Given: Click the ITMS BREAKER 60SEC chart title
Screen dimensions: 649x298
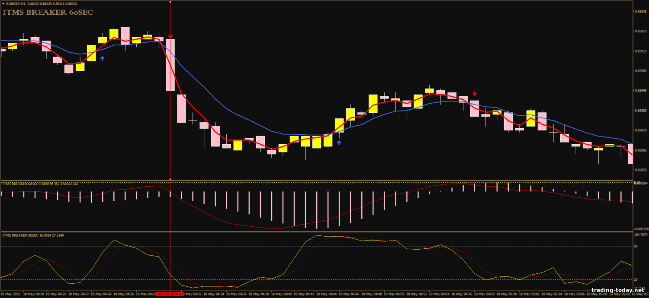Looking at the screenshot, I should click(x=48, y=13).
